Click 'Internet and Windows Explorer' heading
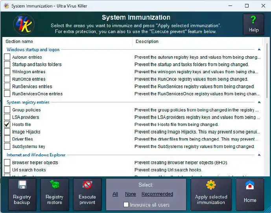This screenshot has height=213, width=271. click(x=36, y=155)
